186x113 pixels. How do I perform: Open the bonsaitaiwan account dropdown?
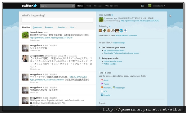click(x=157, y=6)
